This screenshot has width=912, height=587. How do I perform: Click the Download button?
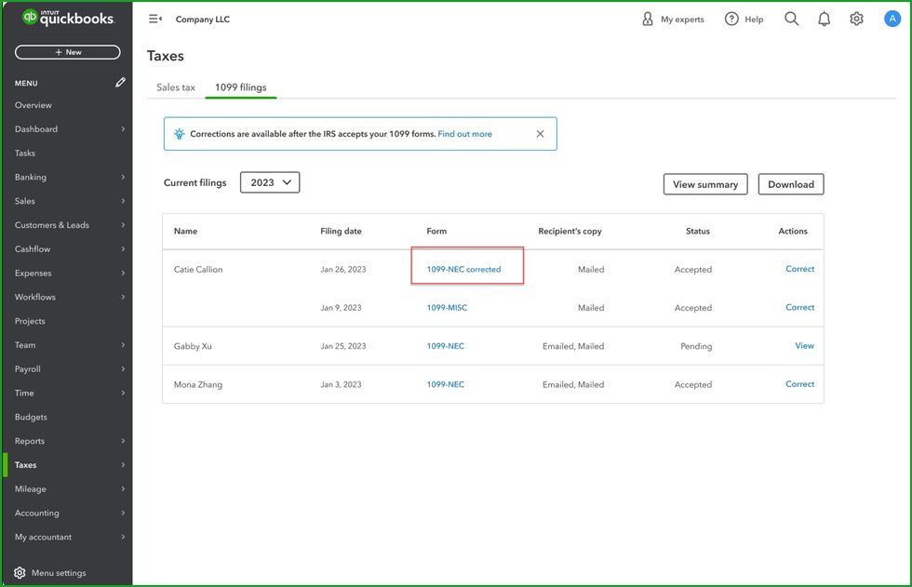(x=790, y=184)
